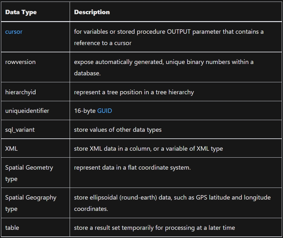Select the hierarchyid cell

(20, 92)
